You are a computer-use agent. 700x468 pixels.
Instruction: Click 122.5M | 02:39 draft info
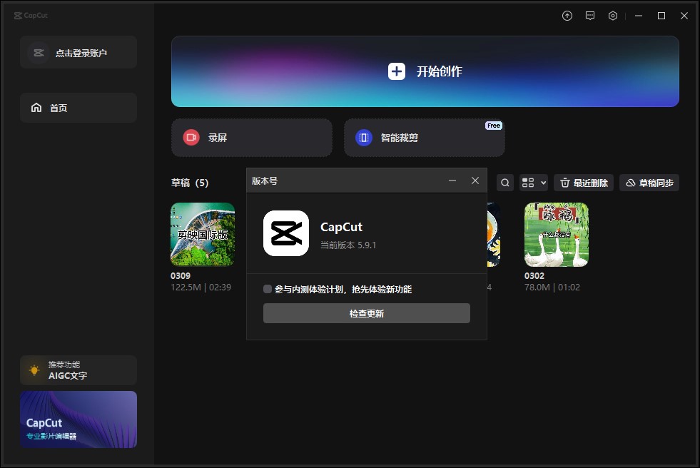tap(201, 288)
